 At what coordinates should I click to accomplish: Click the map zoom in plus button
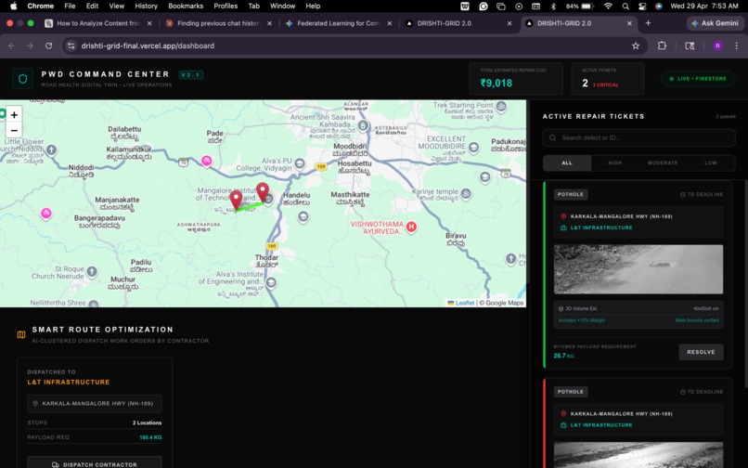pos(14,114)
